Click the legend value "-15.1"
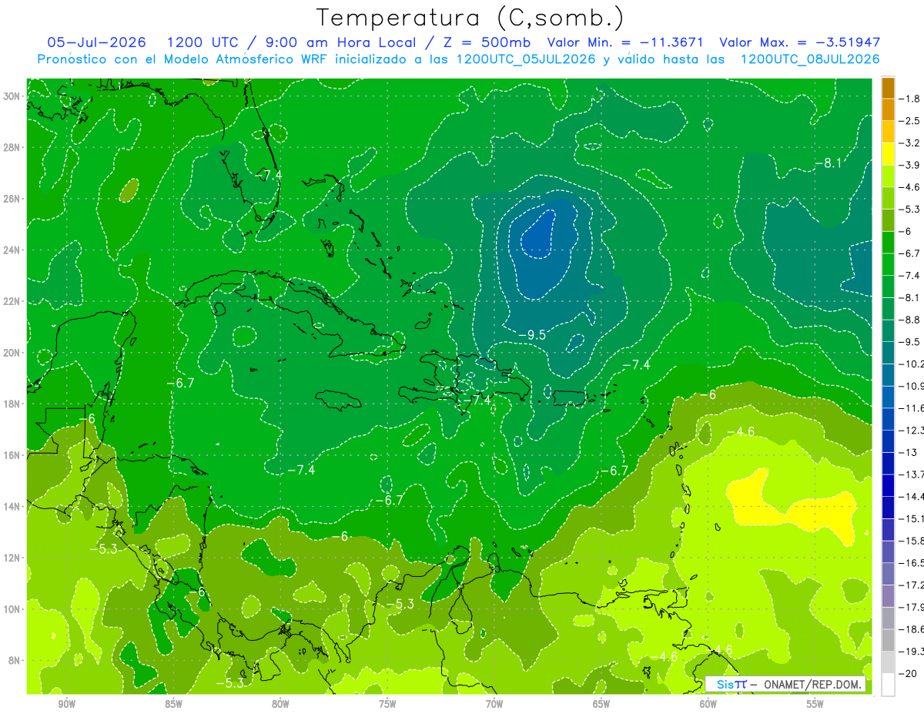924x714 pixels. (x=911, y=518)
